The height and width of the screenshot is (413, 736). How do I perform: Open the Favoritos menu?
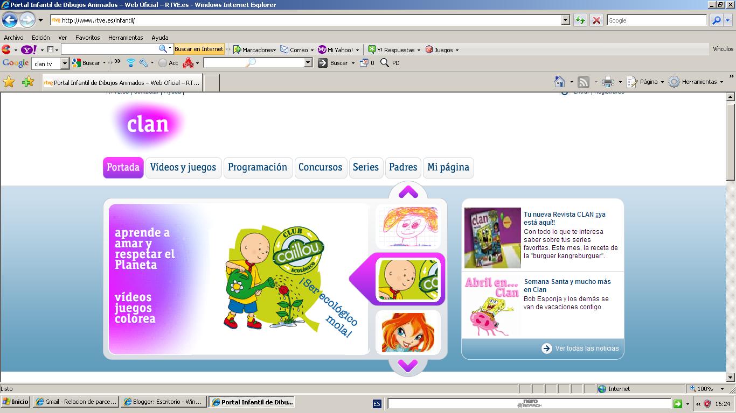pos(87,38)
